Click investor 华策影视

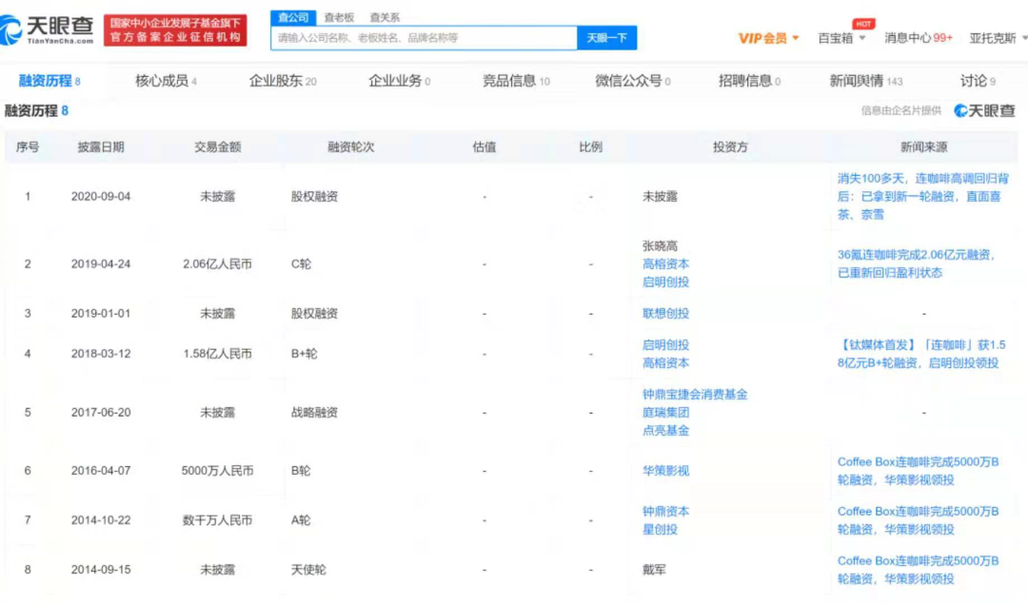pyautogui.click(x=665, y=471)
